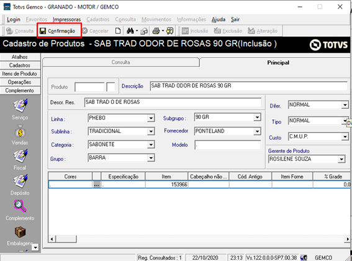This screenshot has height=261, width=352.
Task: Click the Totvs Gemco title bar icon
Action: tap(7, 7)
